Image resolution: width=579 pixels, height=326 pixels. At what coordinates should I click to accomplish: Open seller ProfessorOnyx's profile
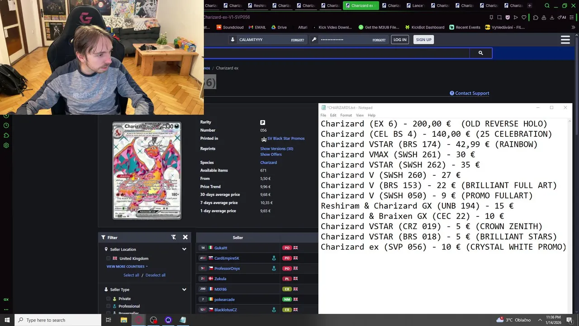(x=227, y=268)
